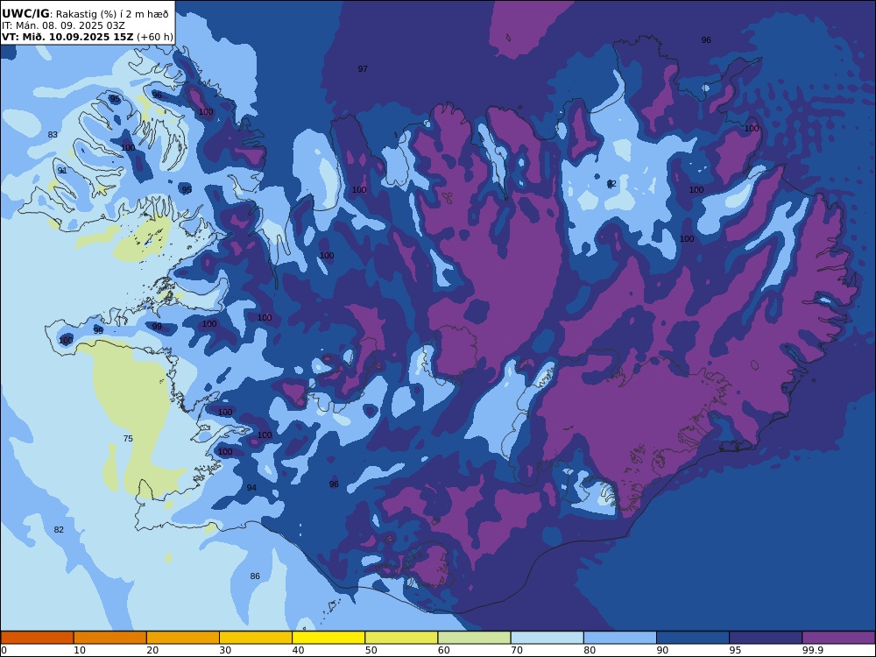Click the 'VT: Mið. 10.09.2025 15Z' valid time

coord(67,38)
